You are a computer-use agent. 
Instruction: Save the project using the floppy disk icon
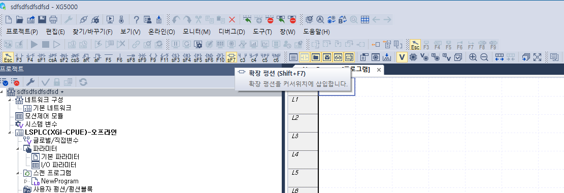(x=42, y=19)
